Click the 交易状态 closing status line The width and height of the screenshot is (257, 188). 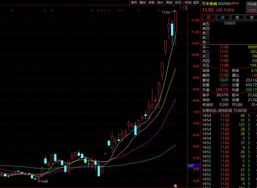pos(224,110)
